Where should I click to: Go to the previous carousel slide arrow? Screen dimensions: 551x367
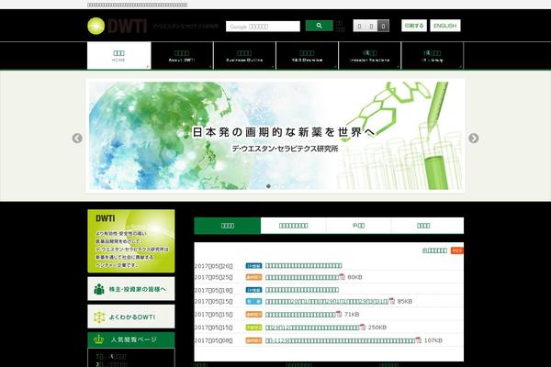(77, 139)
